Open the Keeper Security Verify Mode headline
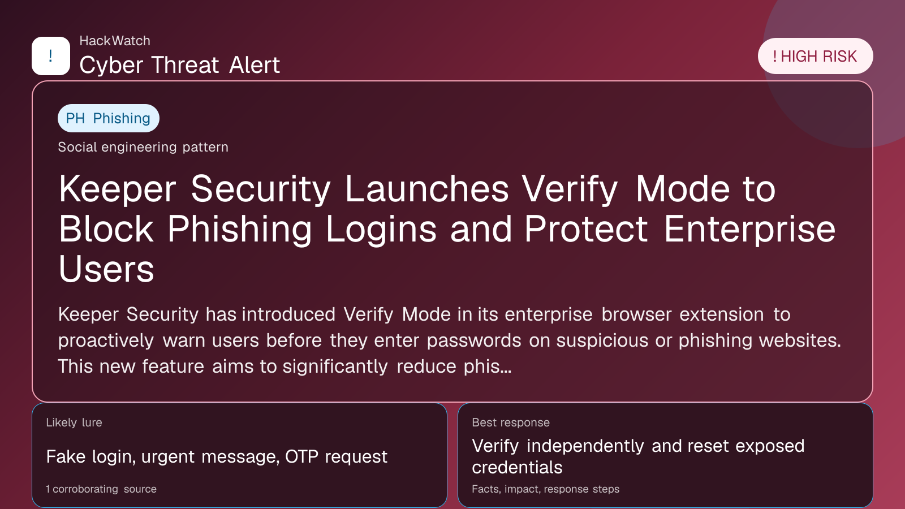 (x=447, y=228)
